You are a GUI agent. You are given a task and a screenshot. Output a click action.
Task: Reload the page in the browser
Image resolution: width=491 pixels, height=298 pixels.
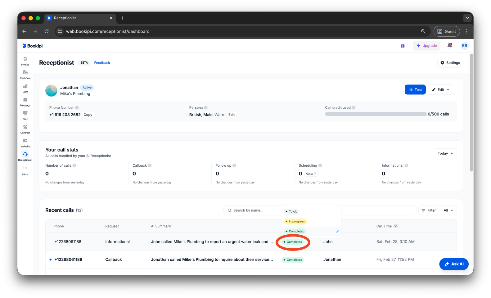[47, 31]
